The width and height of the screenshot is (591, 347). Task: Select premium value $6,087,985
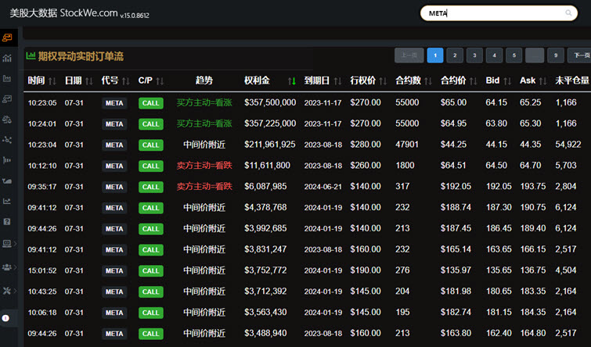(265, 186)
